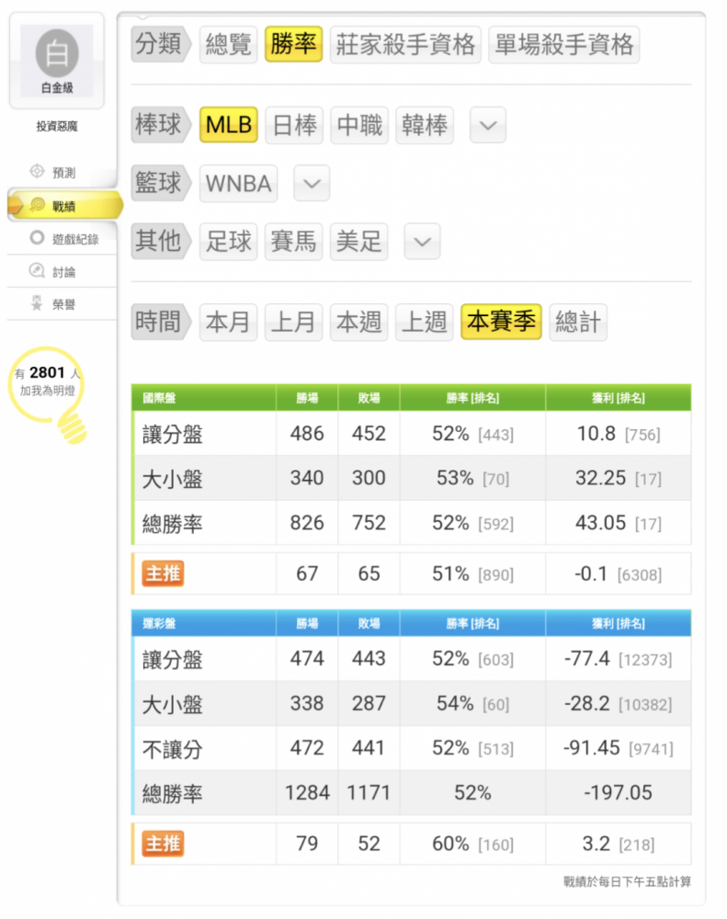Expand more 籃球 leagues dropdown
Screen dimensions: 727x919
[x=312, y=184]
